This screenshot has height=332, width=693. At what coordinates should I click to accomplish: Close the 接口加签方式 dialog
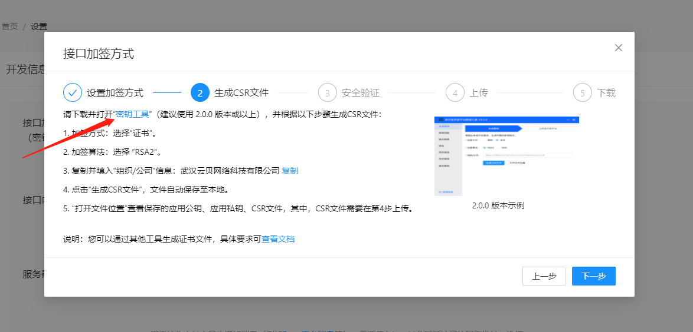(618, 48)
